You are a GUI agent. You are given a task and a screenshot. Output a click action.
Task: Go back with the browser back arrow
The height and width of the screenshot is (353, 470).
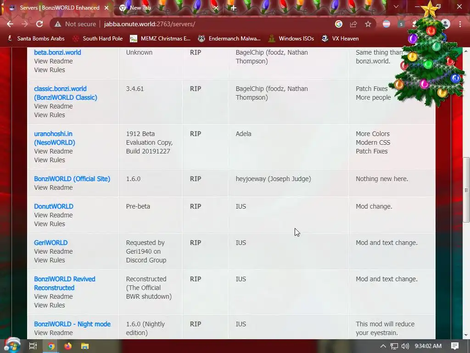tap(10, 24)
